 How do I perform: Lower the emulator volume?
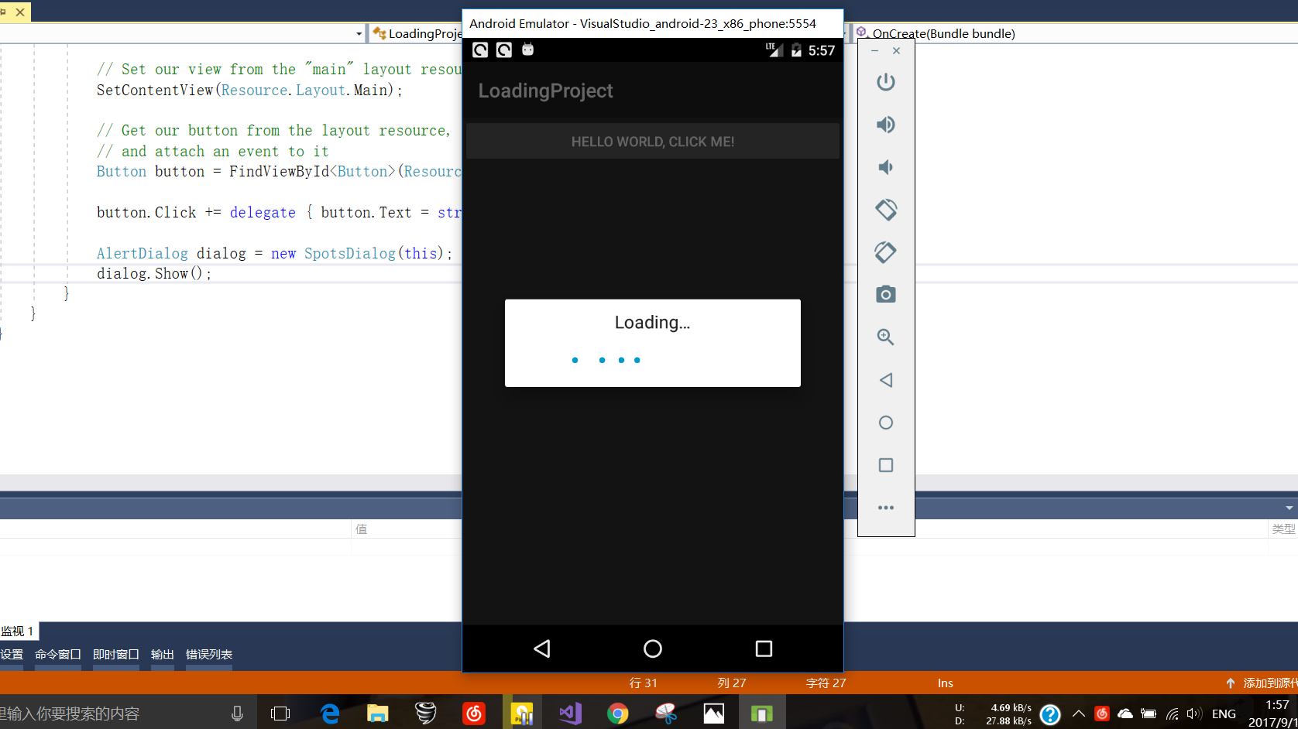pyautogui.click(x=886, y=167)
